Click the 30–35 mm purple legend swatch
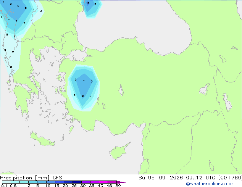The width and height of the screenshot is (242, 187). pyautogui.click(x=86, y=182)
